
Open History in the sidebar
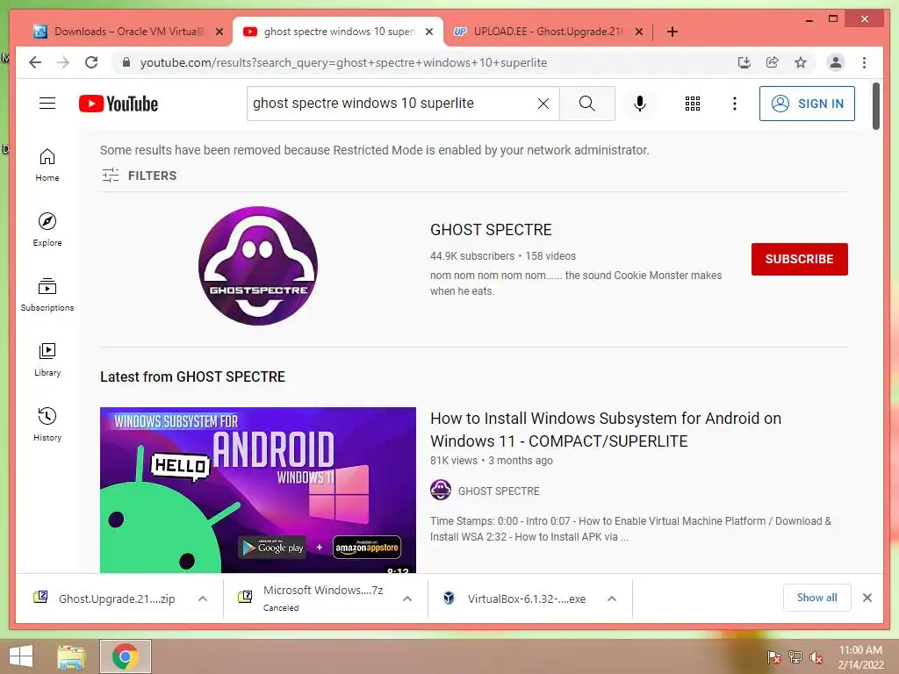(x=47, y=424)
